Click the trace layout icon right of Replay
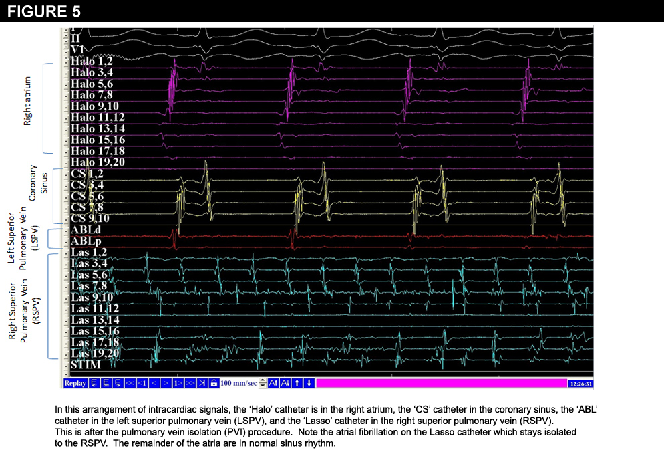The width and height of the screenshot is (664, 468). [x=94, y=383]
